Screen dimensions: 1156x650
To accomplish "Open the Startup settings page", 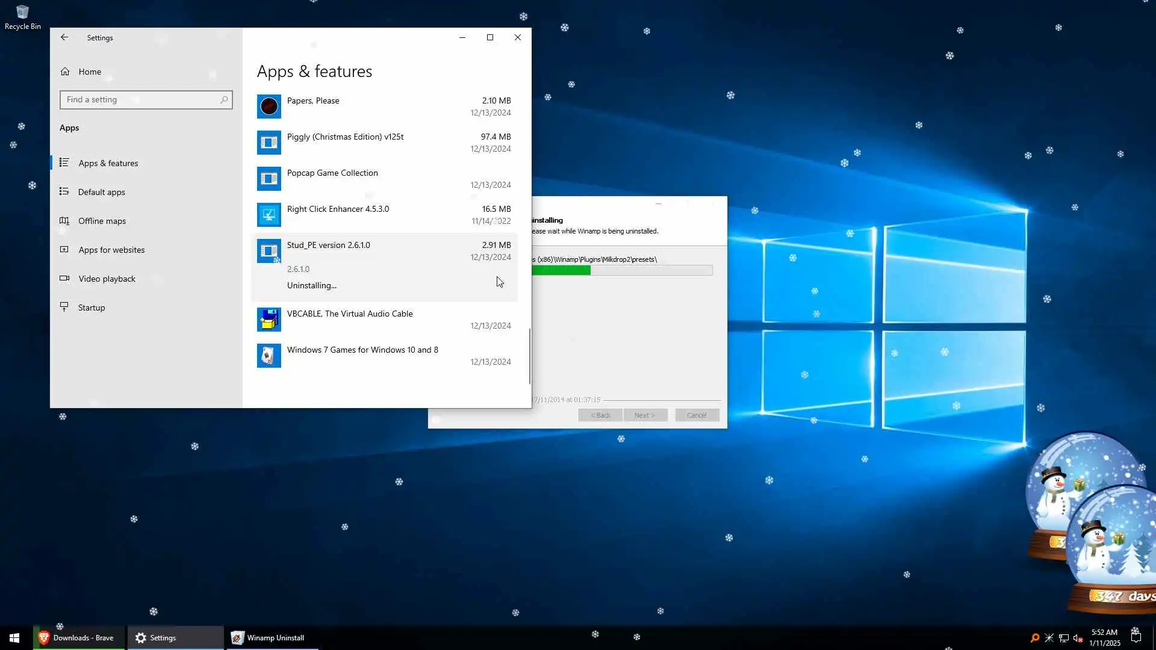I will [92, 308].
